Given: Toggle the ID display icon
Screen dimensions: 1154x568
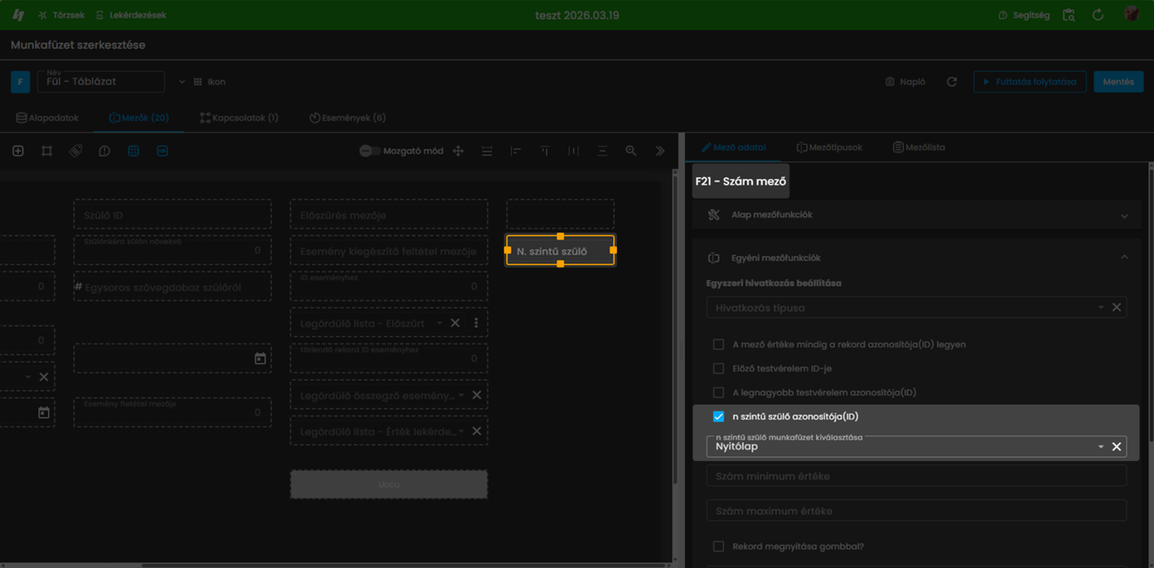Looking at the screenshot, I should [162, 151].
